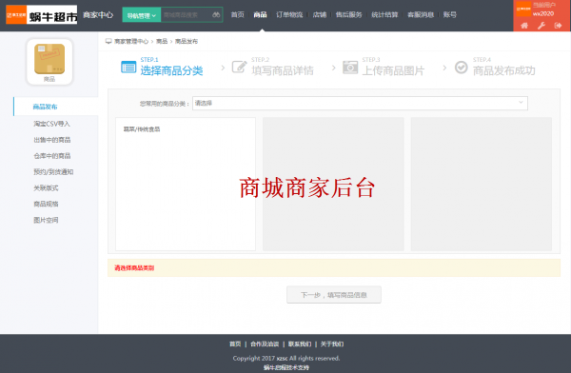571x373 pixels.
Task: Select 蔬菜/传统食品 category in the list
Action: tap(142, 129)
